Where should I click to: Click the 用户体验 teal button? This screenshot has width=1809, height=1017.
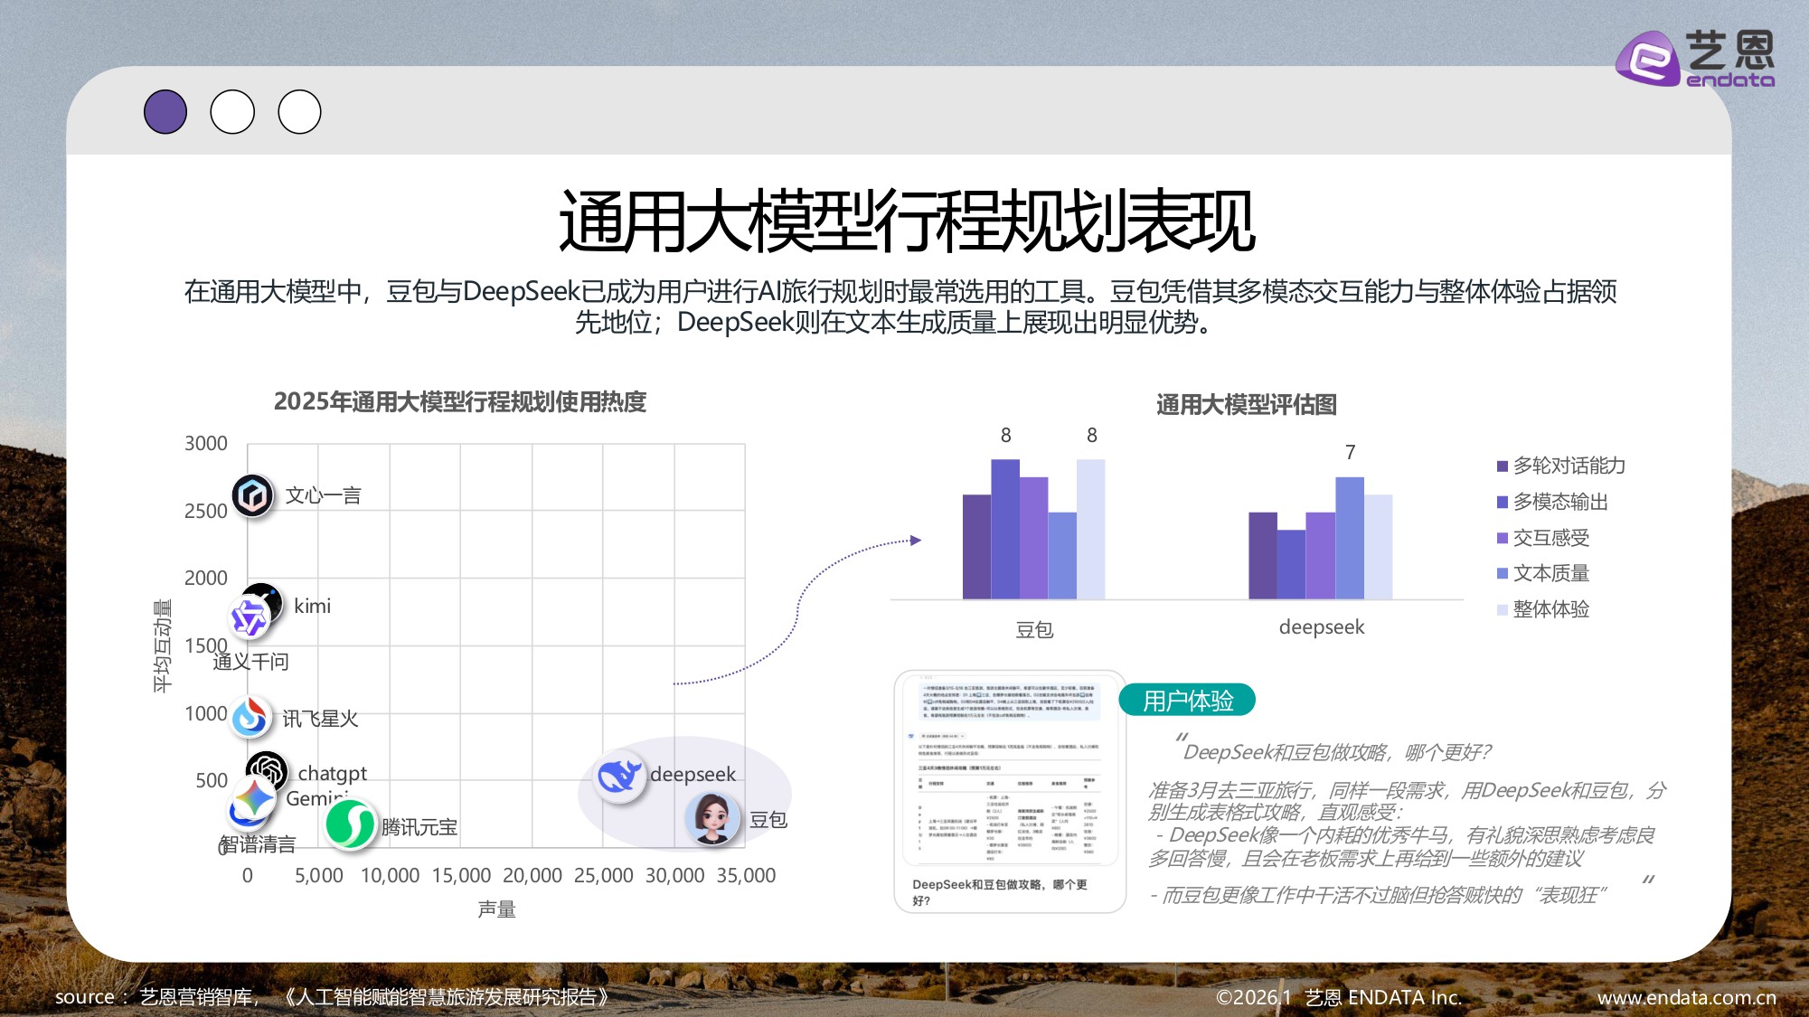coord(1189,698)
